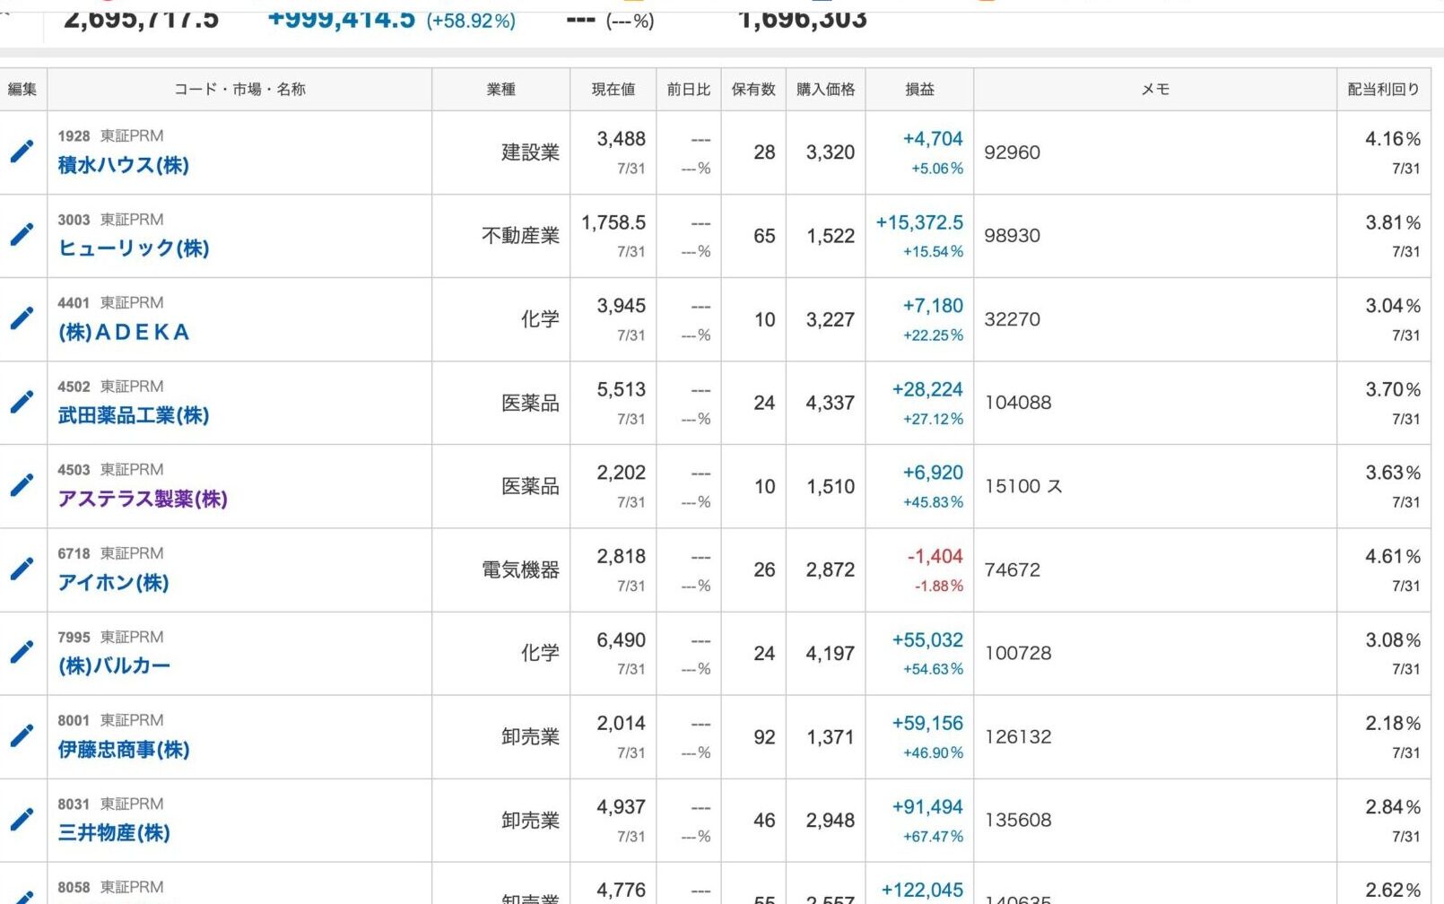The height and width of the screenshot is (904, 1444).
Task: Click the 配当利回り column header
Action: [x=1384, y=89]
